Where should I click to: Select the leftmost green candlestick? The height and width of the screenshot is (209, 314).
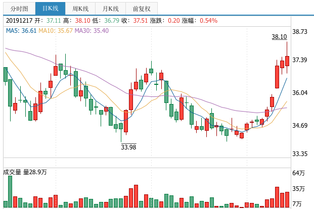tap(6, 74)
